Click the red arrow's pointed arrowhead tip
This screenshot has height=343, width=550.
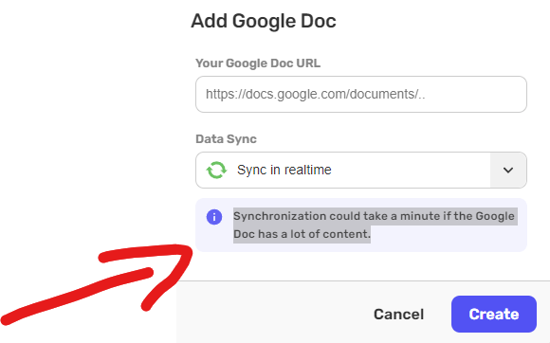pos(189,249)
